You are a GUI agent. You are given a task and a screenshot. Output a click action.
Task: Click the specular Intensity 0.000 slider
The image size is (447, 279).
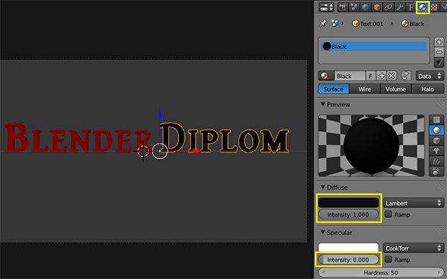click(x=349, y=260)
